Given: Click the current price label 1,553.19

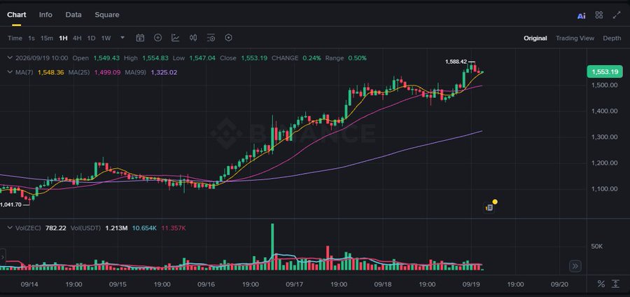Looking at the screenshot, I should tap(605, 71).
